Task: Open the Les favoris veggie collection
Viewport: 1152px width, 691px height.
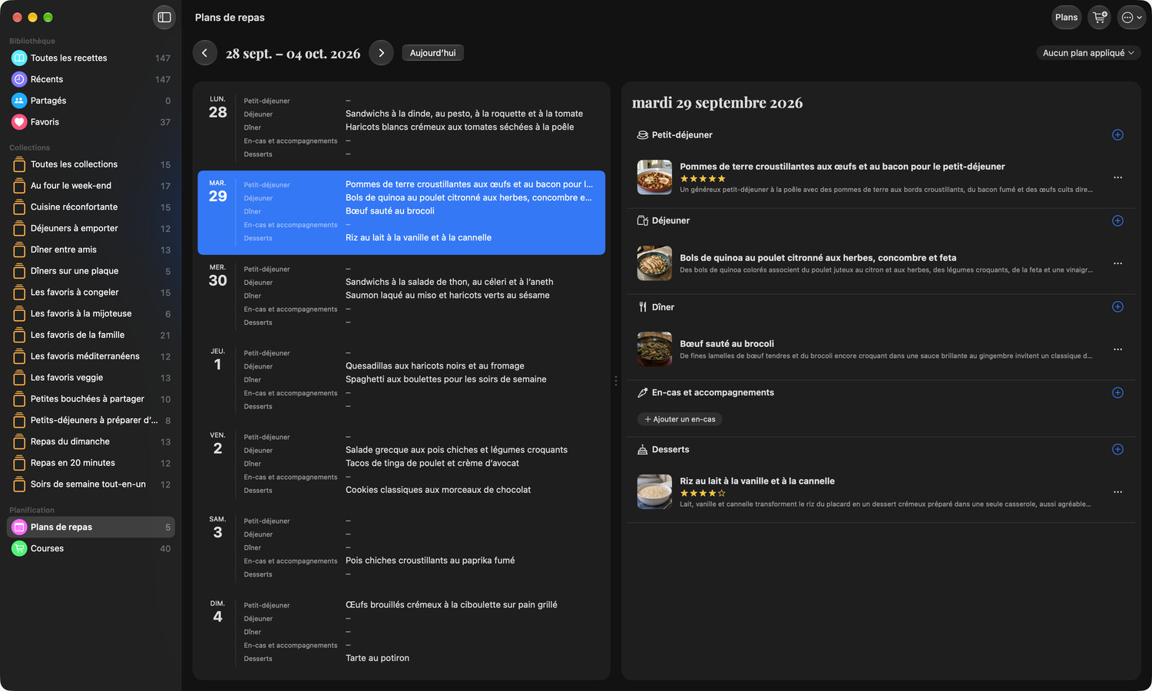Action: click(x=91, y=378)
